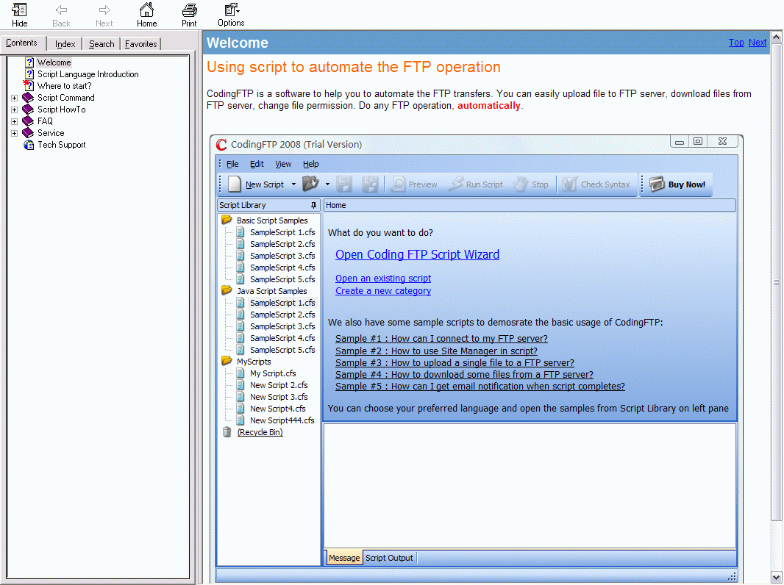Image resolution: width=784 pixels, height=585 pixels.
Task: Switch to the Index tab
Action: [65, 43]
